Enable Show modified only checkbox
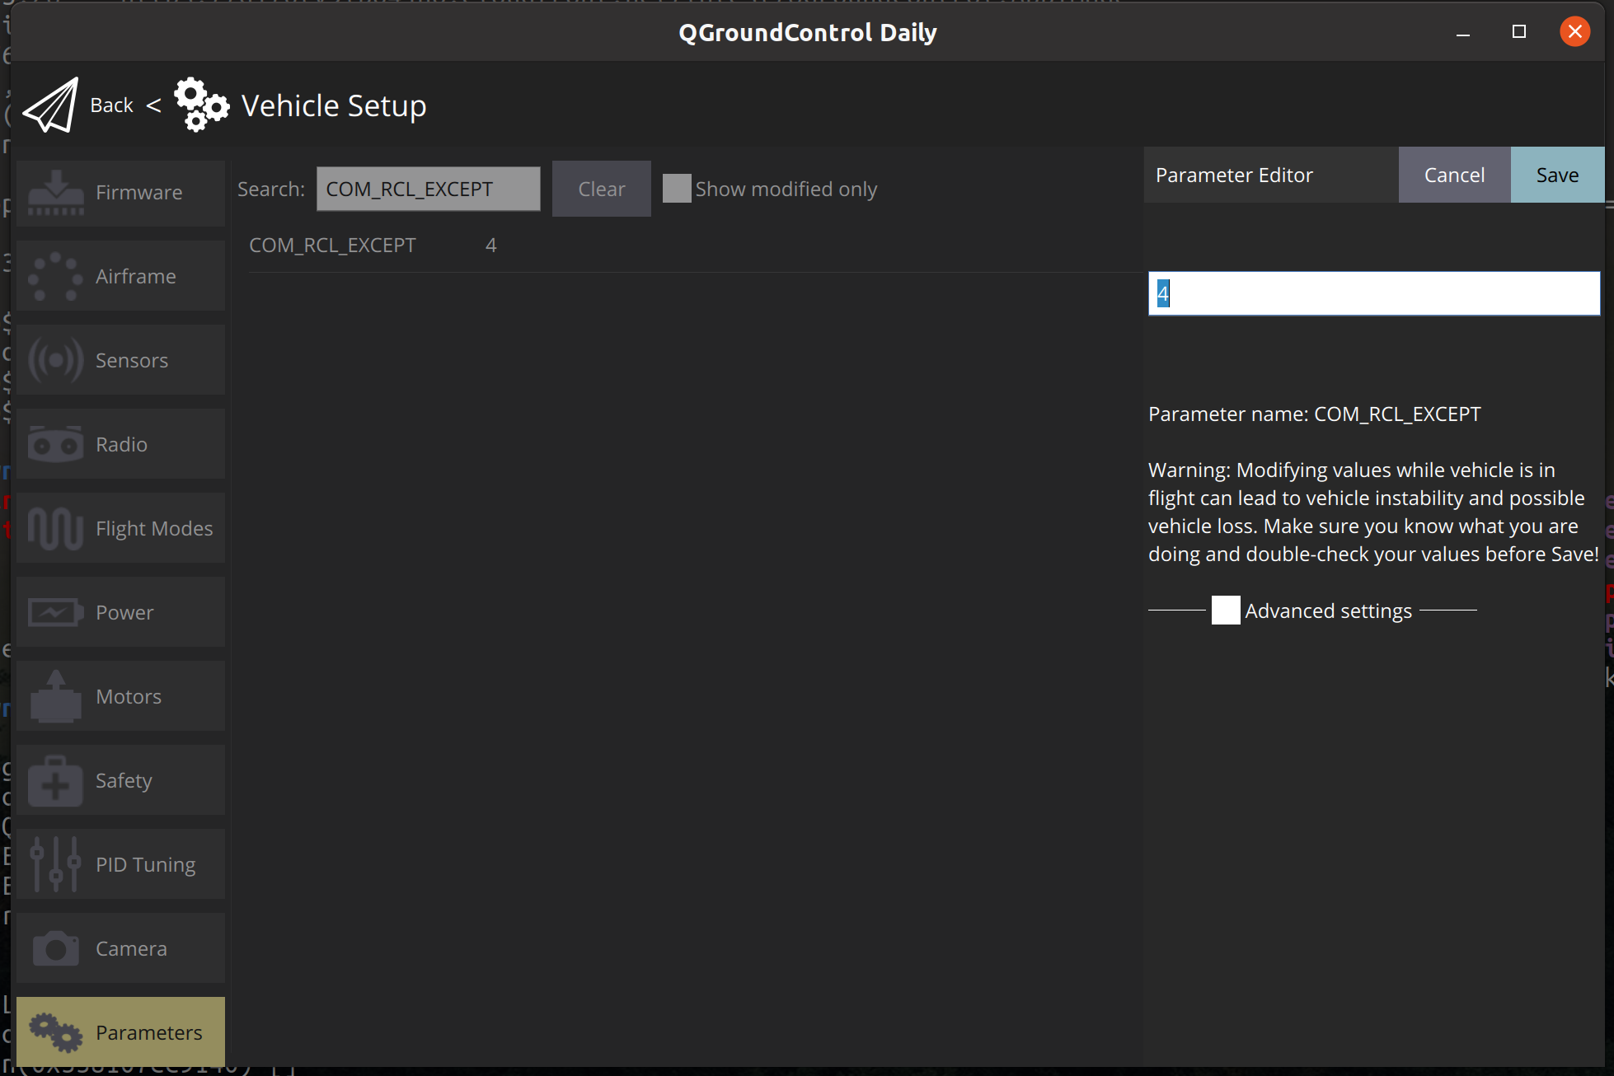 [677, 189]
